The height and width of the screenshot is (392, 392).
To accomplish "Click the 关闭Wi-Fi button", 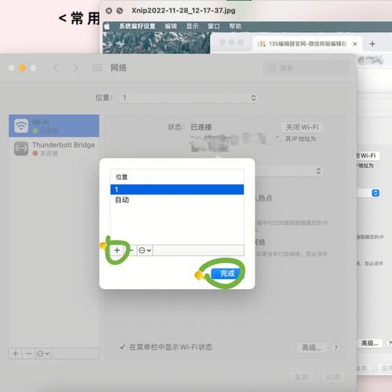I will point(302,127).
